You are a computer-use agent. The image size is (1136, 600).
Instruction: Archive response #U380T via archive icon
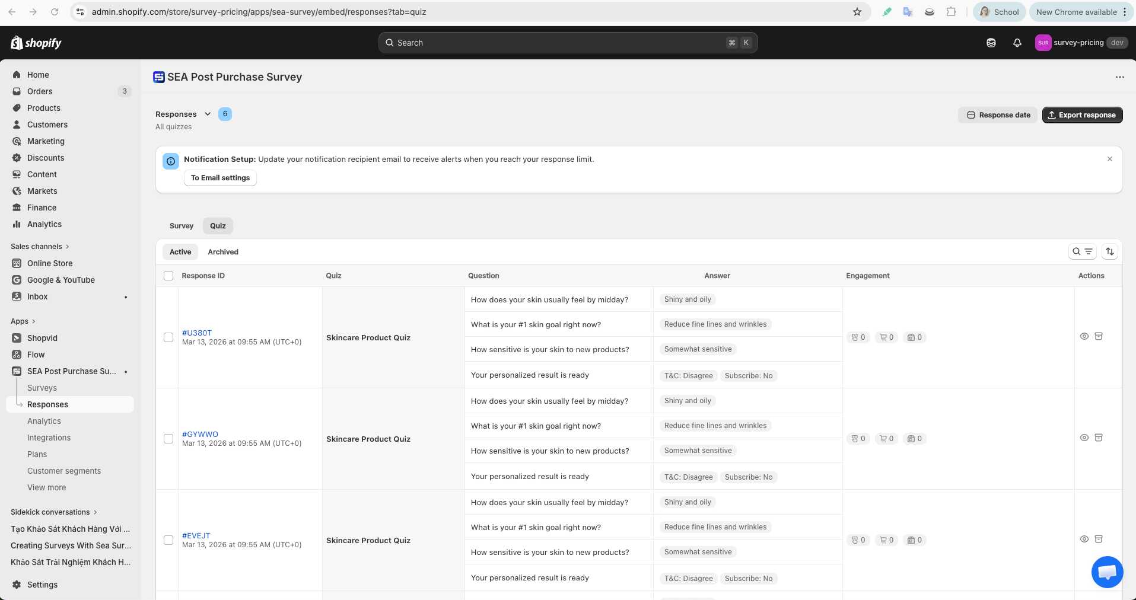coord(1099,336)
